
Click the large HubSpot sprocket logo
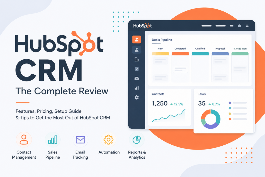pos(59,44)
